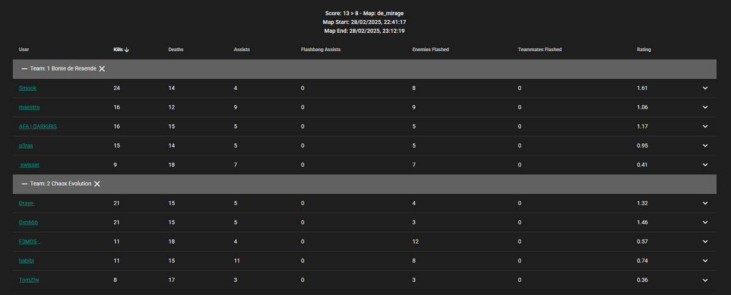Sort by Deaths column header
This screenshot has width=731, height=295.
175,49
